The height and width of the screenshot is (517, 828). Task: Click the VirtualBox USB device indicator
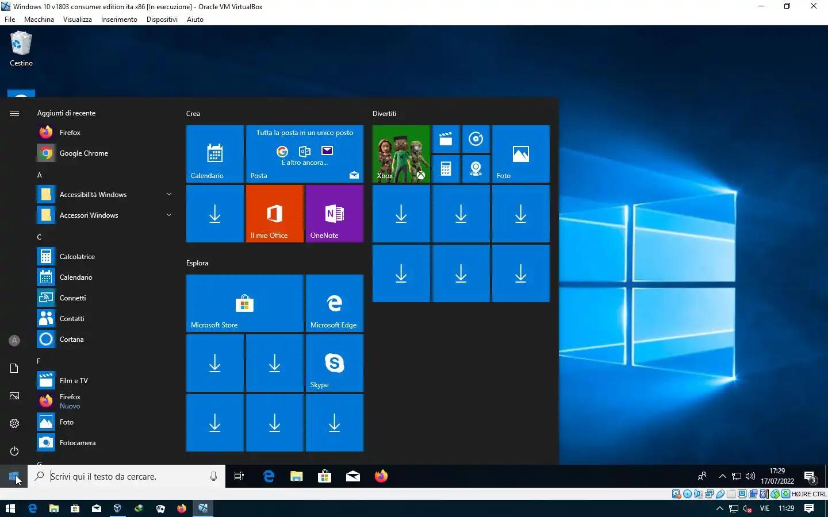pos(720,494)
